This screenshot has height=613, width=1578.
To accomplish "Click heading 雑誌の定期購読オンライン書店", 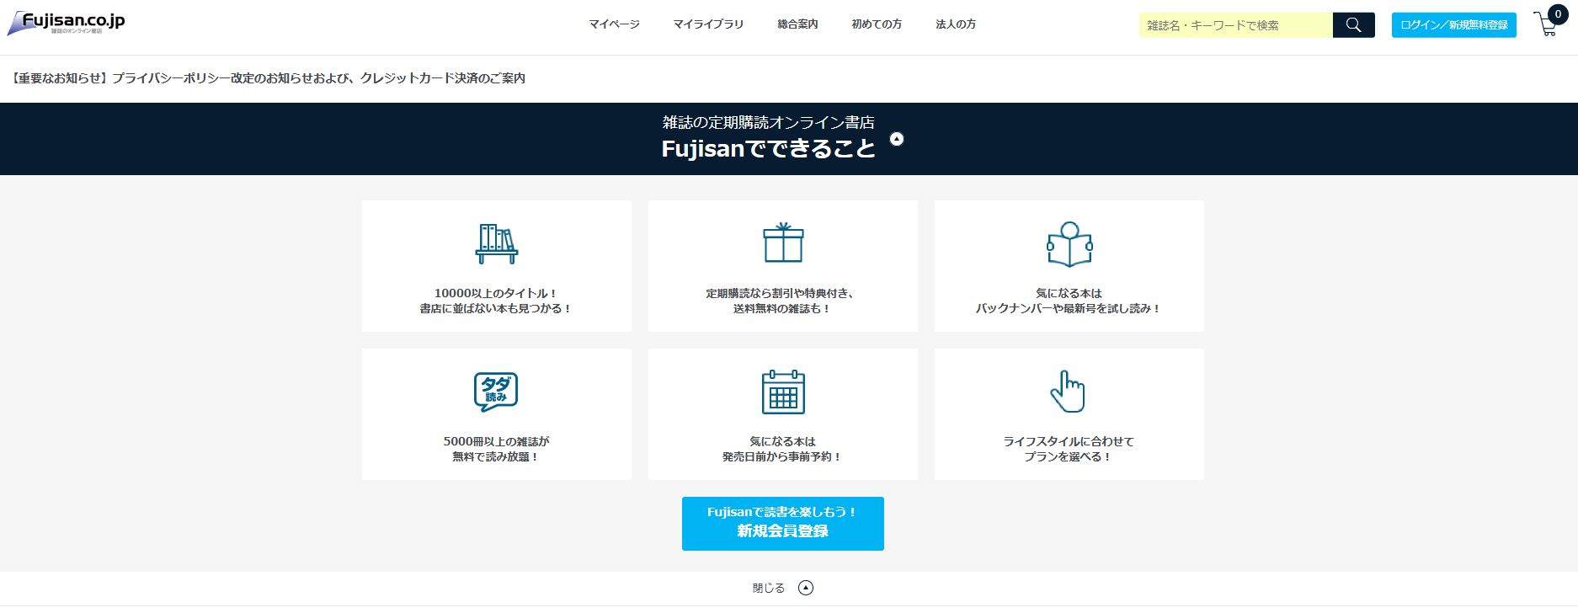I will click(x=768, y=122).
